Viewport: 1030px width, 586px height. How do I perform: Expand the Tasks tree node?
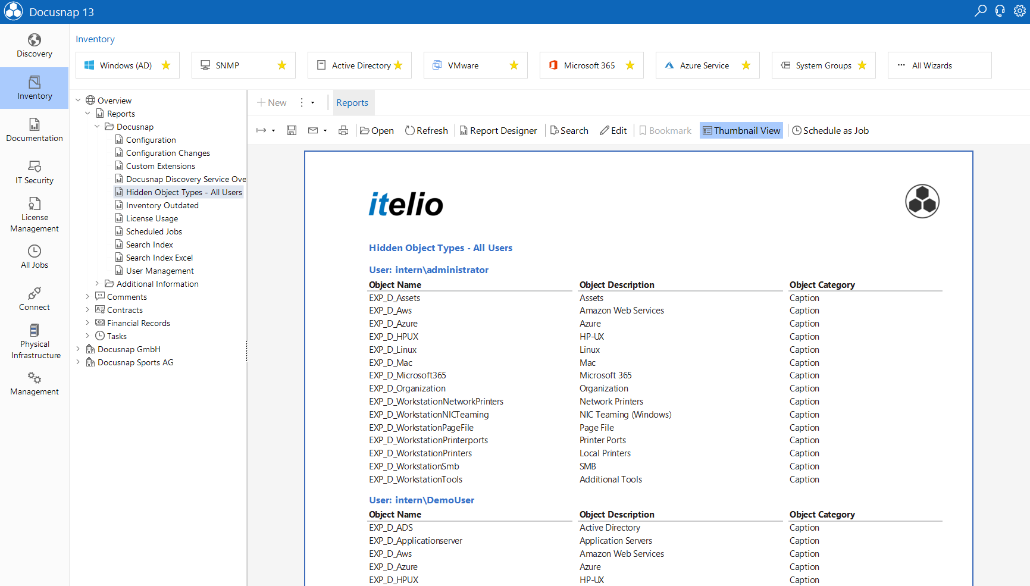click(x=87, y=336)
